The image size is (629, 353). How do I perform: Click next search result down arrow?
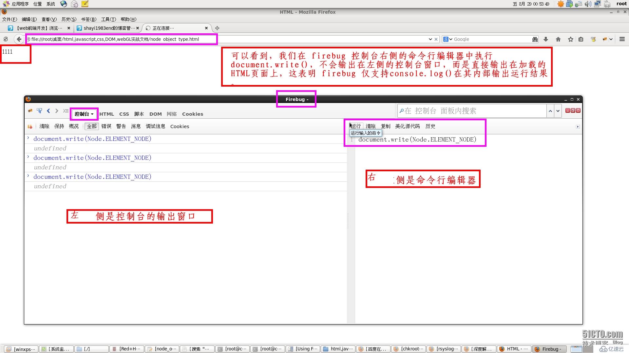point(558,111)
